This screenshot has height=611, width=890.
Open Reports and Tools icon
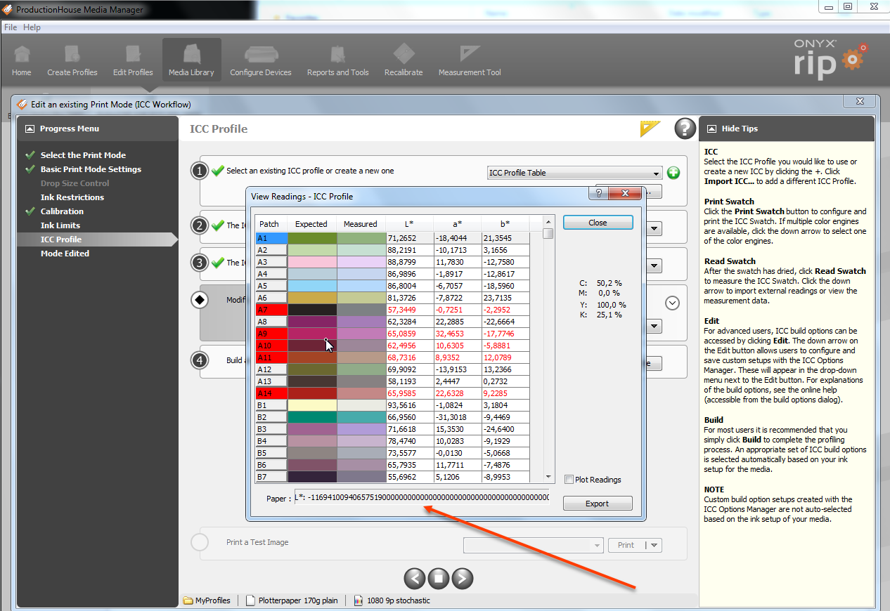pyautogui.click(x=338, y=60)
